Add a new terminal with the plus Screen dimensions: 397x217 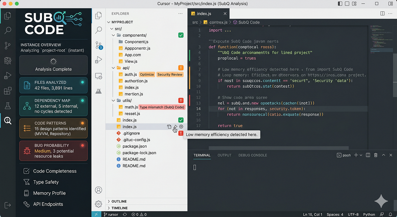(356, 155)
